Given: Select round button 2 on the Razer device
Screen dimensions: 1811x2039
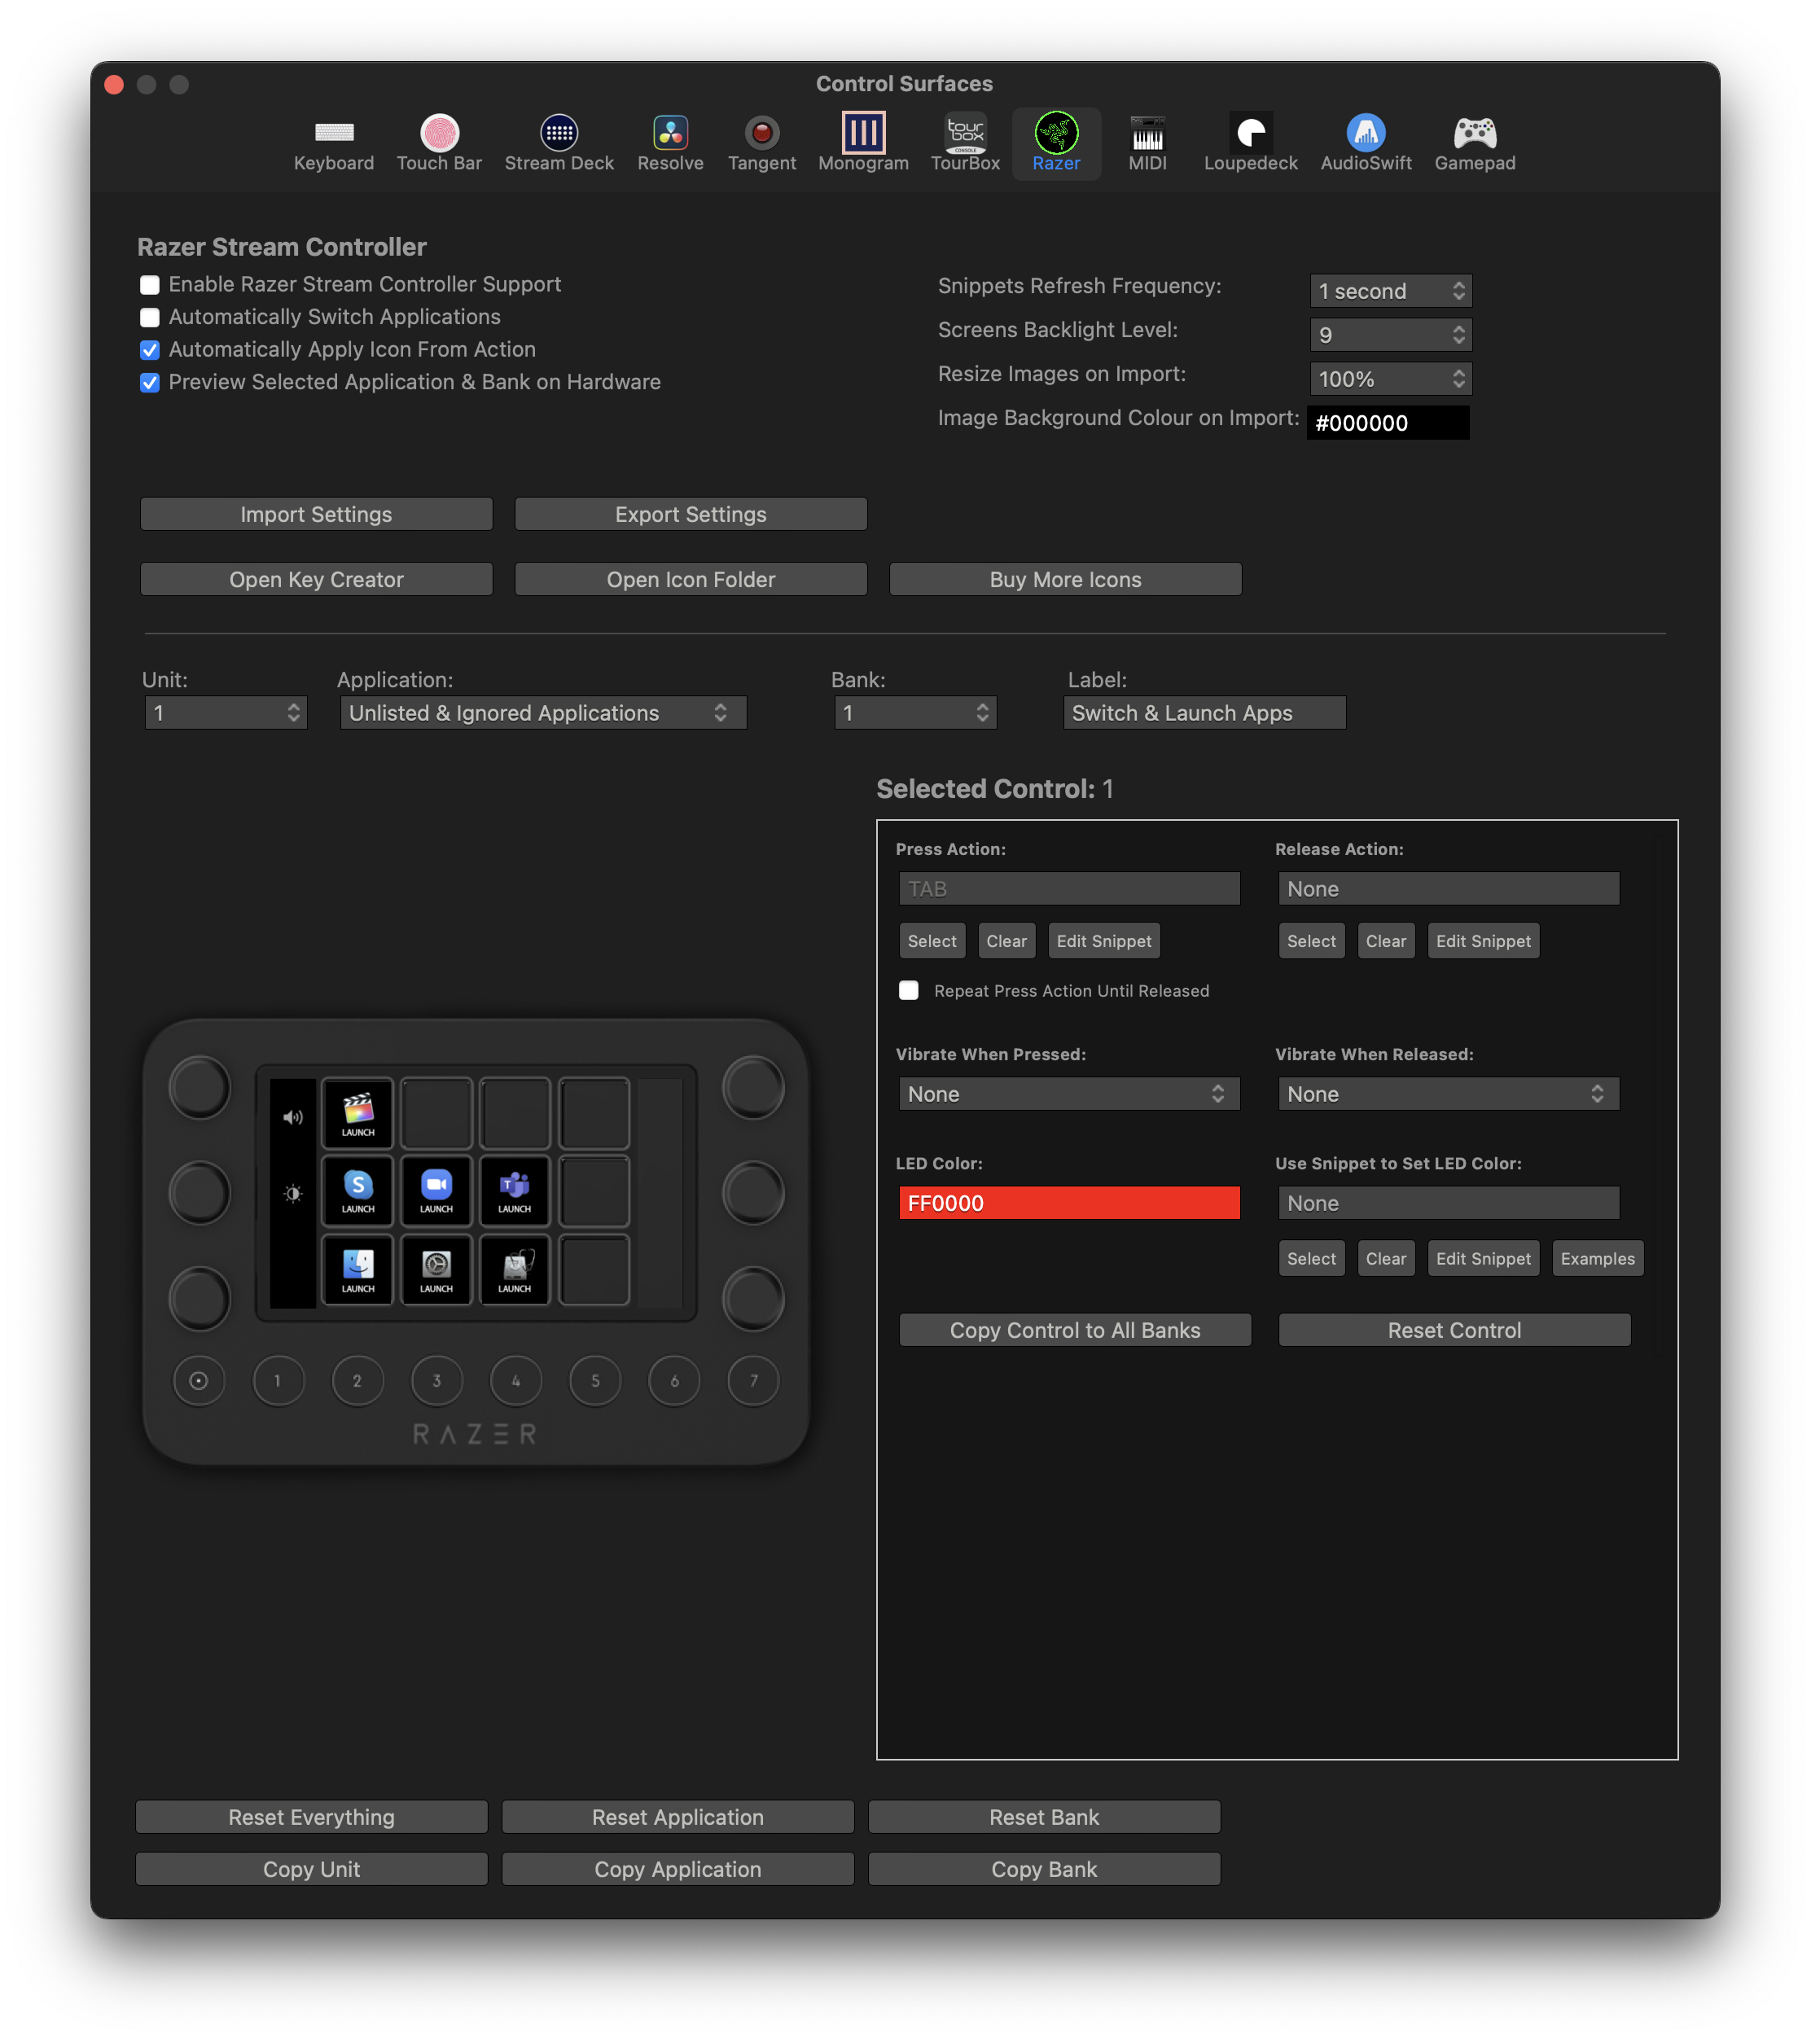Looking at the screenshot, I should click(357, 1380).
